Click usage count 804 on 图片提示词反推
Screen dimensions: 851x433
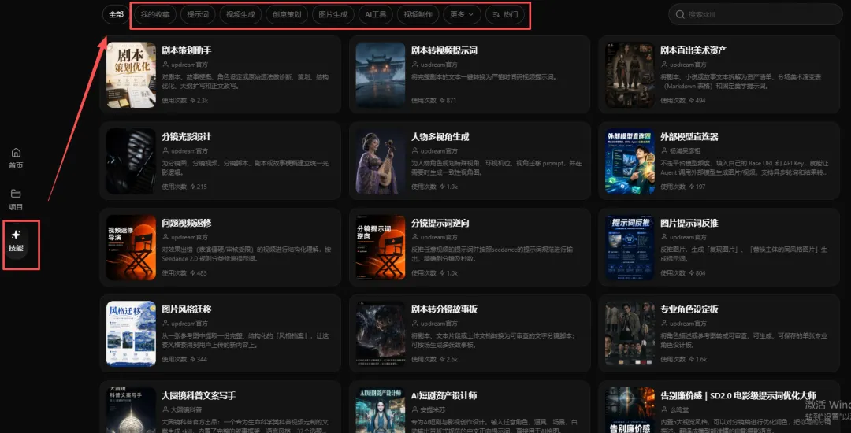700,273
